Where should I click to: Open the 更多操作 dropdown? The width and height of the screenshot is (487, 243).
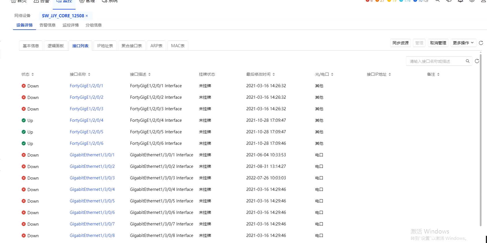tap(463, 43)
